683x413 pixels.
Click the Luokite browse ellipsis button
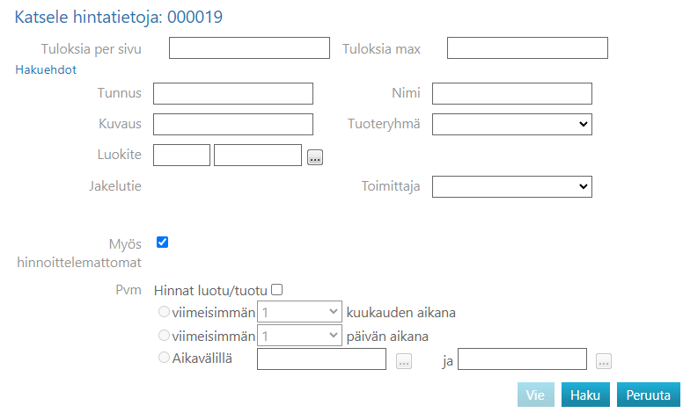(x=315, y=157)
